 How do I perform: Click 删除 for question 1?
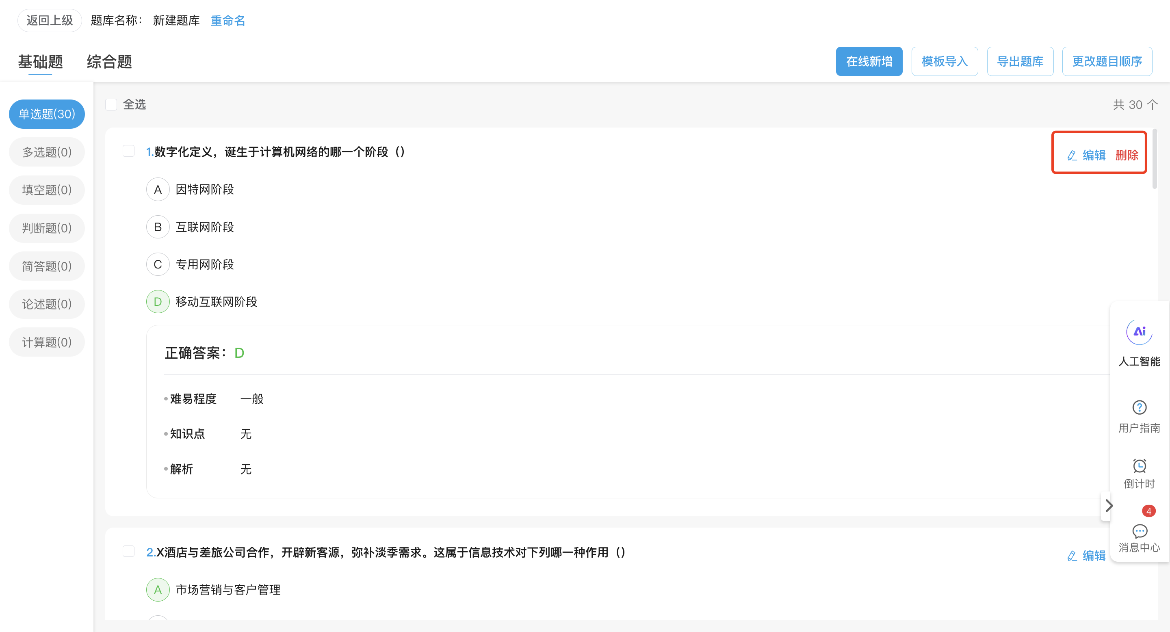point(1127,155)
